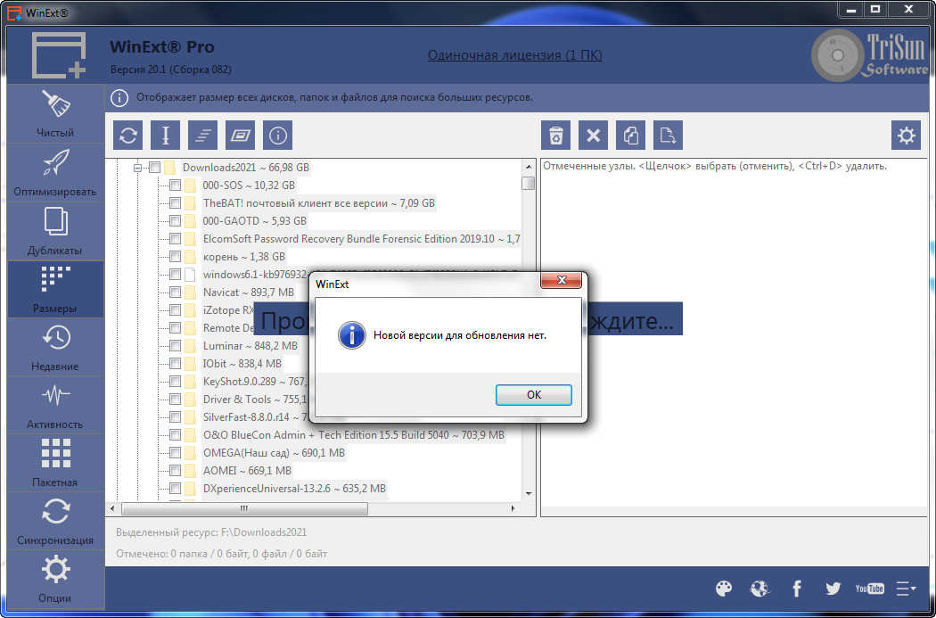Select the DXperienceUniversal-13.2.6 row
Image resolution: width=936 pixels, height=618 pixels.
click(294, 489)
